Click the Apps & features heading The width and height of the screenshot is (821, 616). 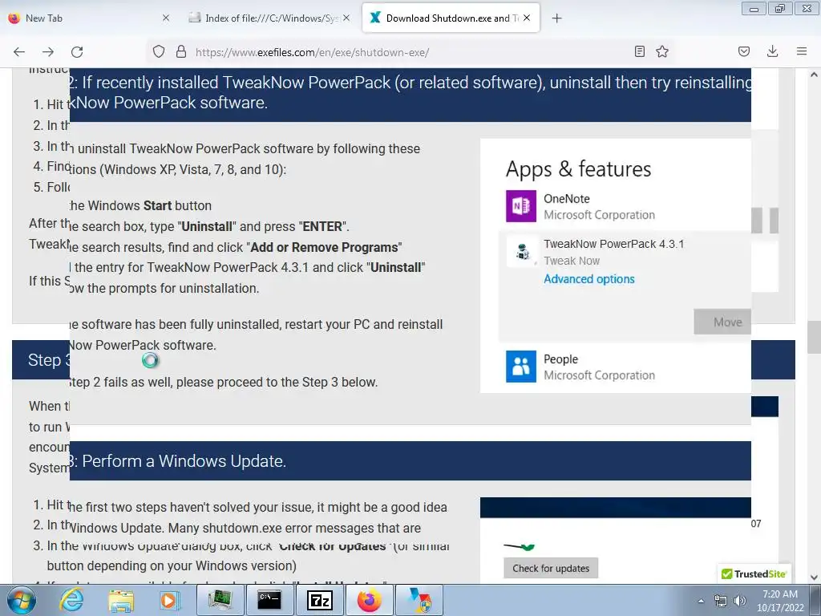(578, 169)
